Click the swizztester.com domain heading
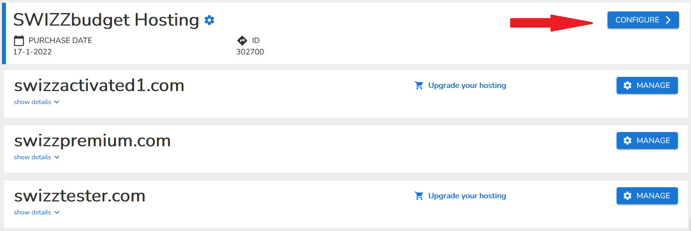 (x=80, y=196)
